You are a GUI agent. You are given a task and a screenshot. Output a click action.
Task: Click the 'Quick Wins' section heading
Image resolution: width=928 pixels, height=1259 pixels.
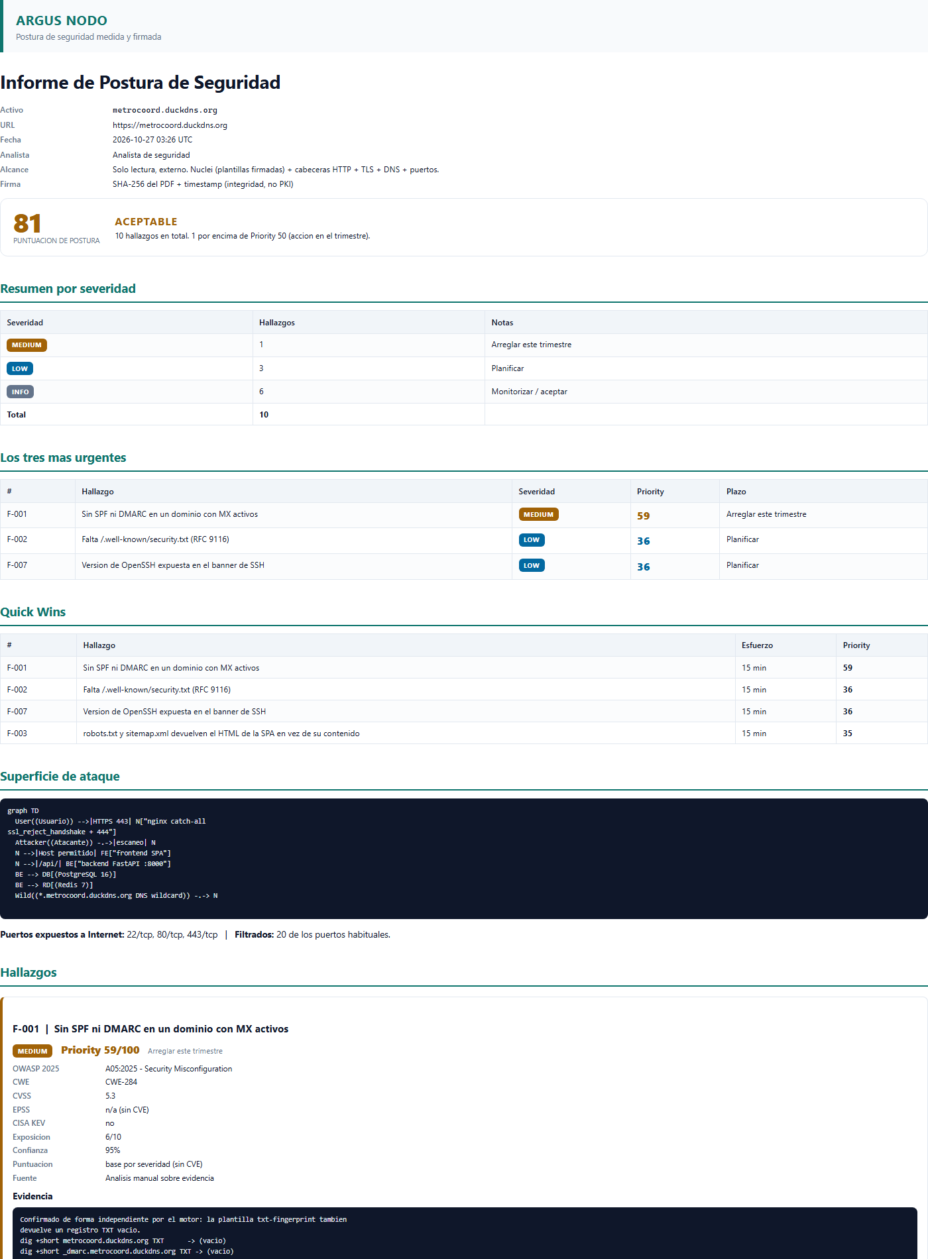point(33,612)
